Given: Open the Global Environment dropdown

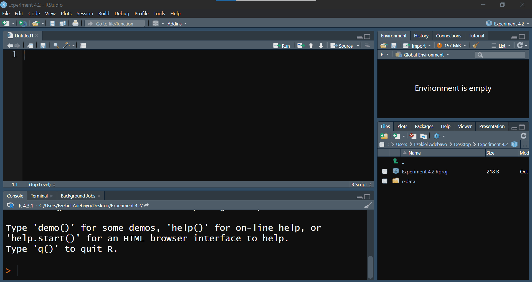Looking at the screenshot, I should pyautogui.click(x=422, y=55).
